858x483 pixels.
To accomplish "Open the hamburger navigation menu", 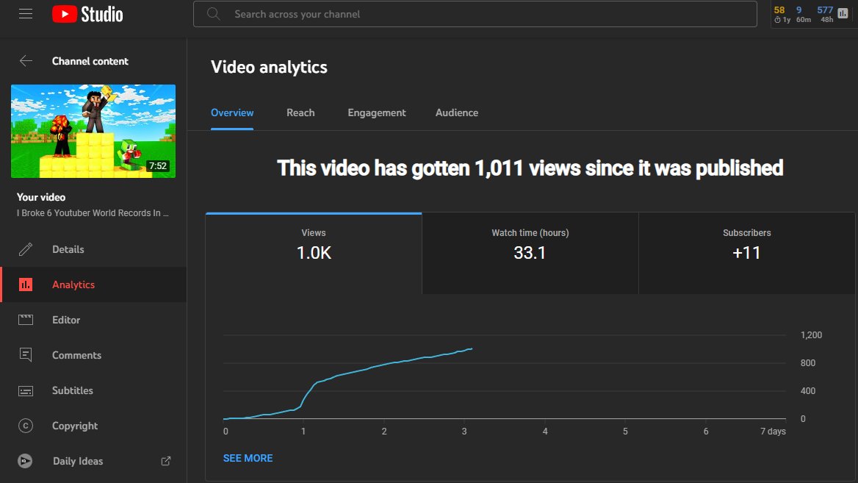I will point(26,14).
